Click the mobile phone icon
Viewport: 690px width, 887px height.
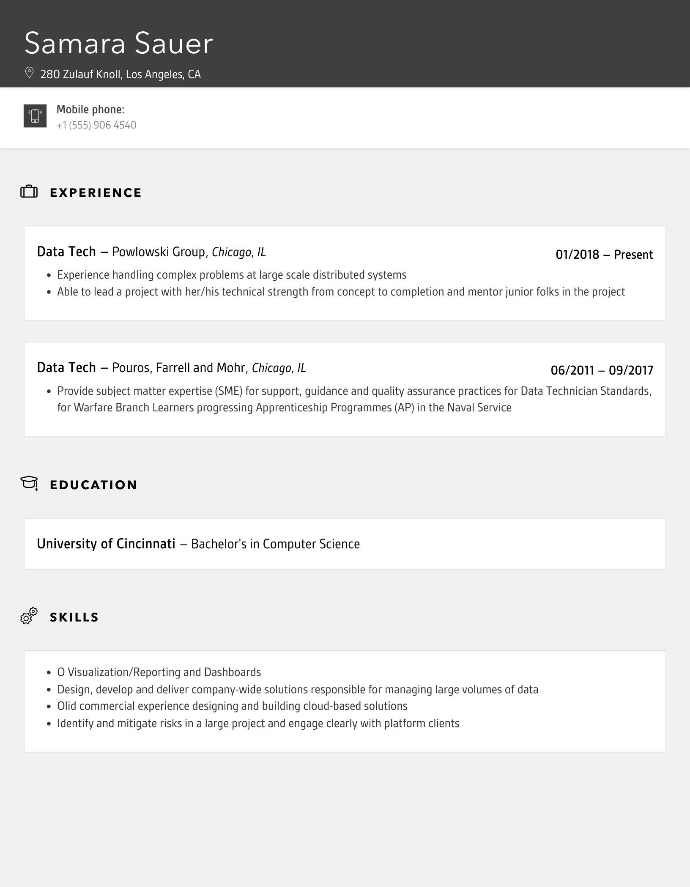[35, 116]
